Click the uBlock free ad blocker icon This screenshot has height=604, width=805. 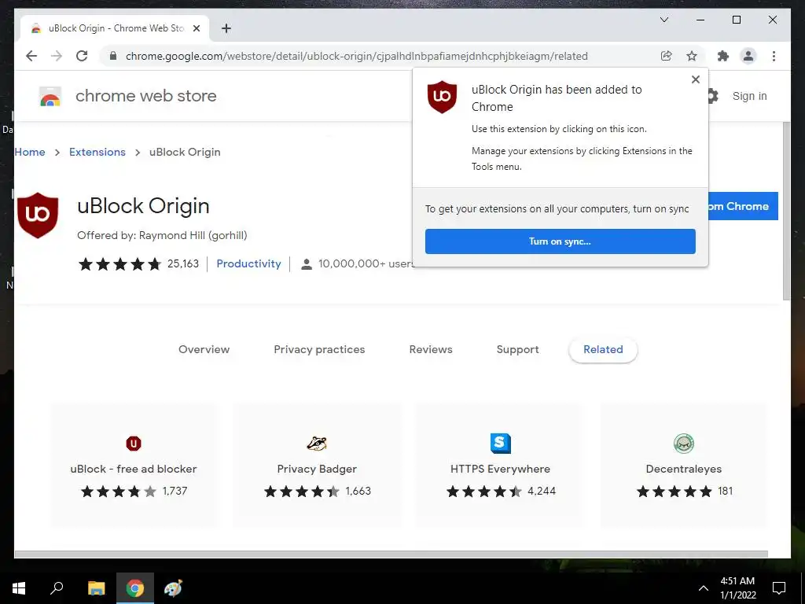(134, 444)
